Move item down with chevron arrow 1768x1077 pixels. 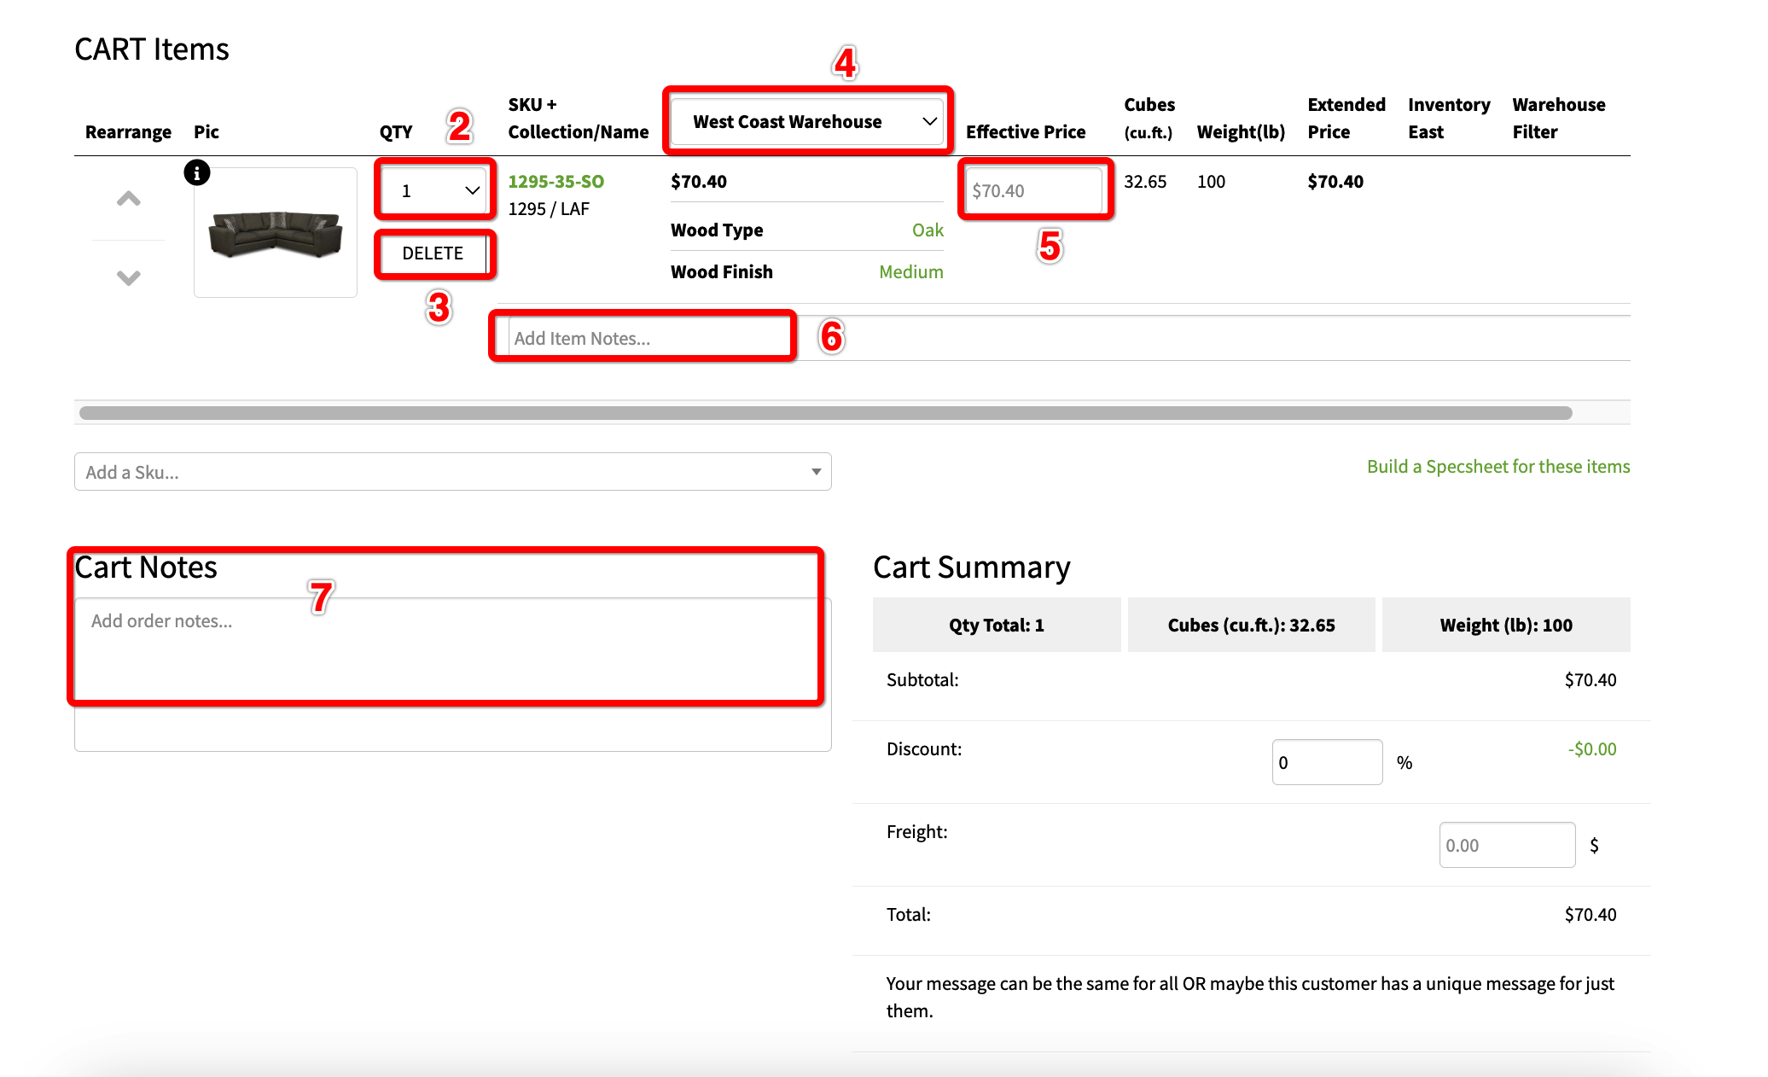pyautogui.click(x=128, y=277)
